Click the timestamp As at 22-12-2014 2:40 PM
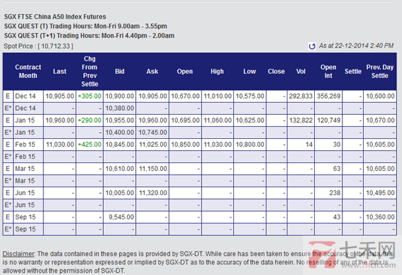The image size is (402, 275). 356,46
